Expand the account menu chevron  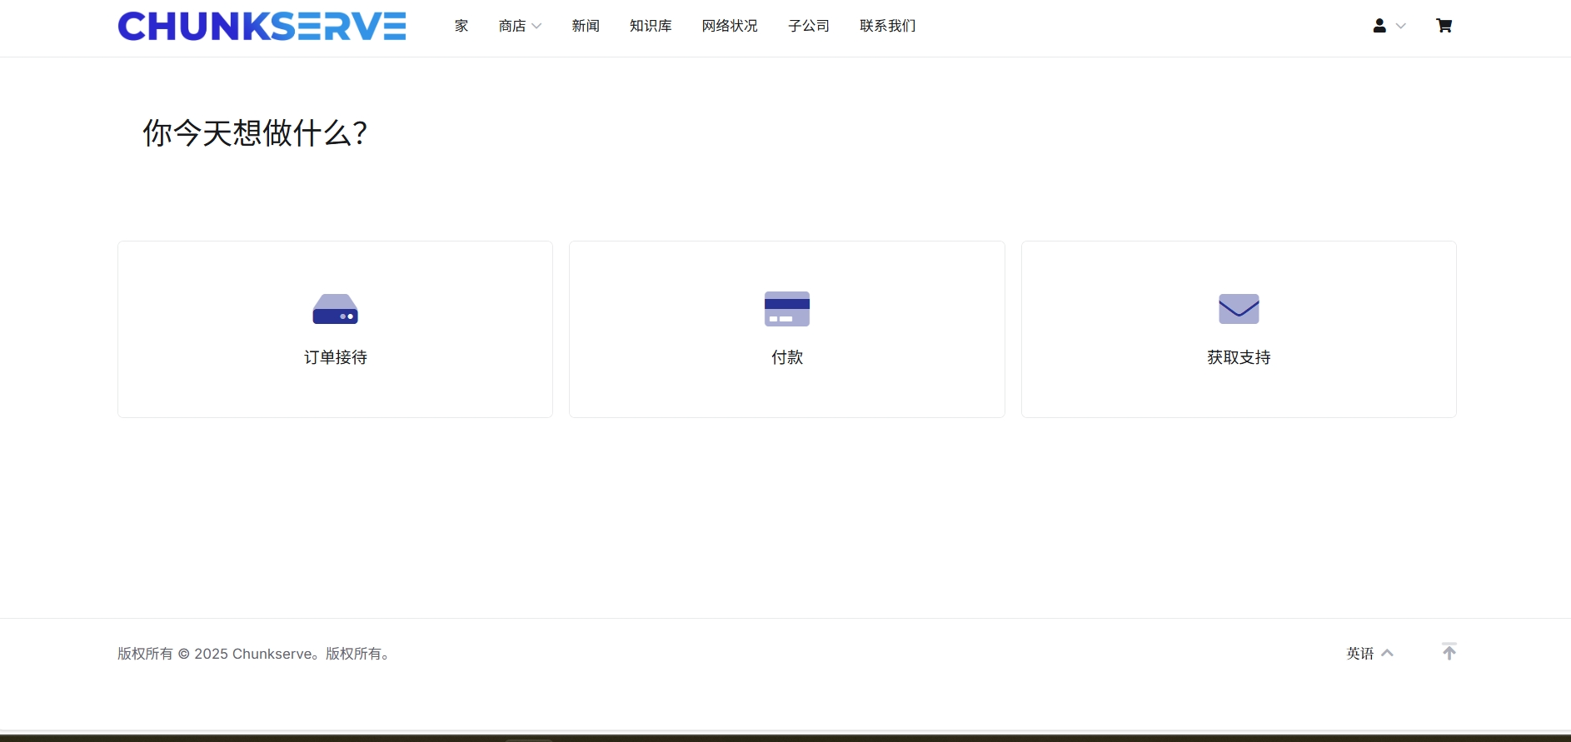1401,26
